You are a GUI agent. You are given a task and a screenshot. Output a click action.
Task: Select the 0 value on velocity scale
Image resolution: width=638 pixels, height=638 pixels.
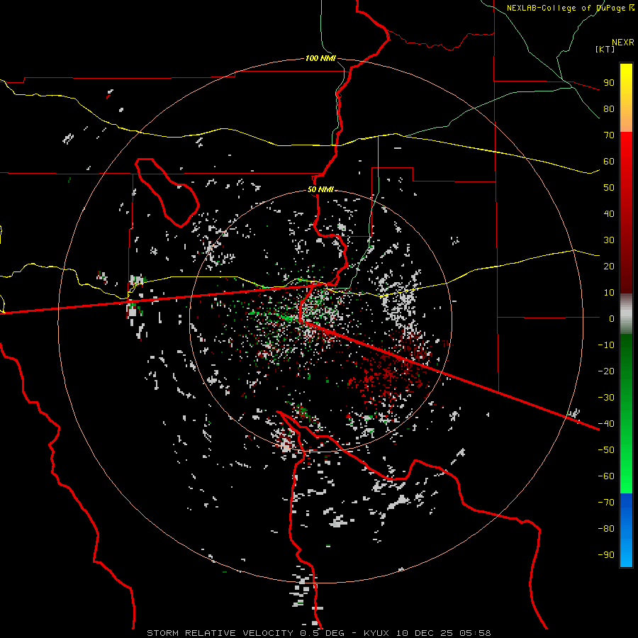(612, 318)
